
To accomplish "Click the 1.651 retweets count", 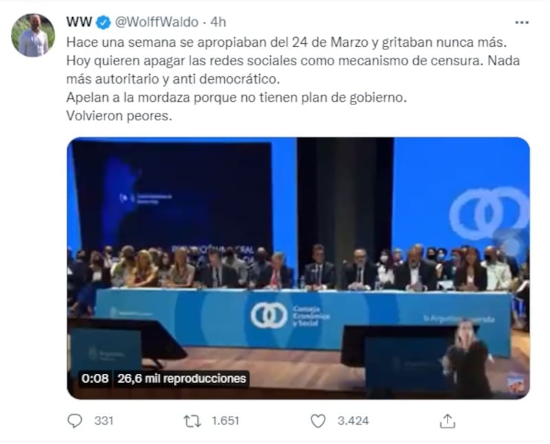I will click(225, 421).
